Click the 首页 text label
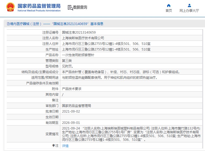Screen dimensions: 205x151 pos(169,10)
